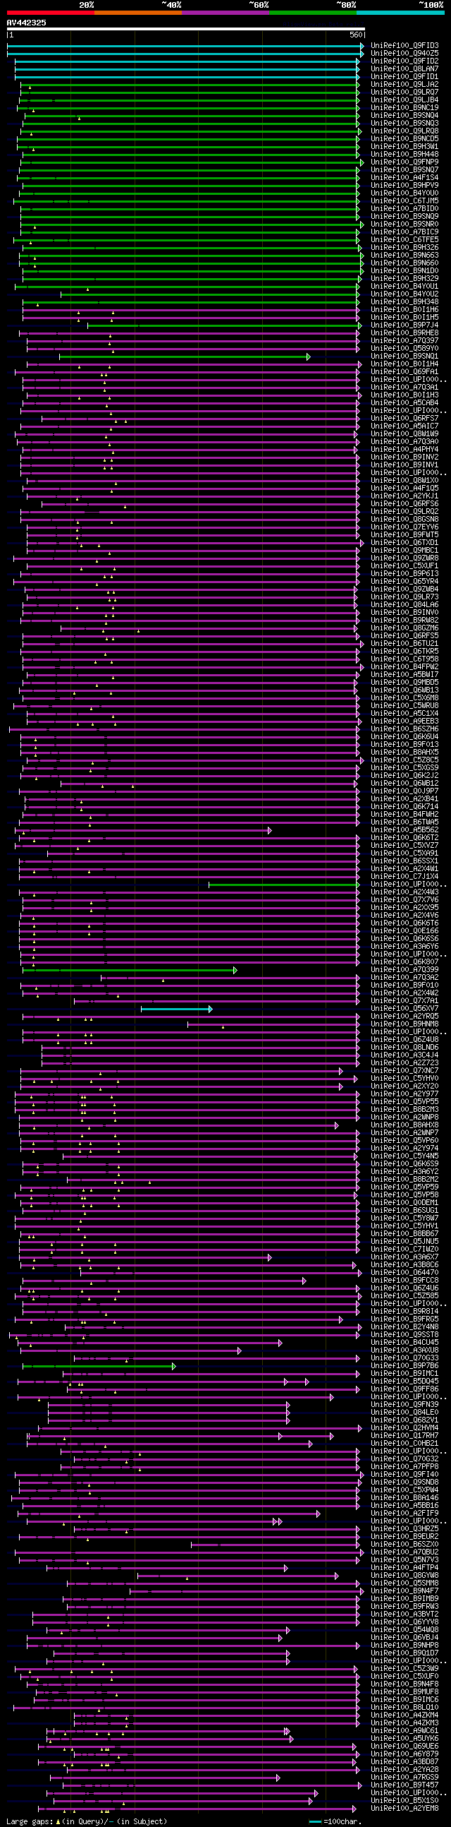Click the UniRef100_A9WC61 label

[404, 1731]
